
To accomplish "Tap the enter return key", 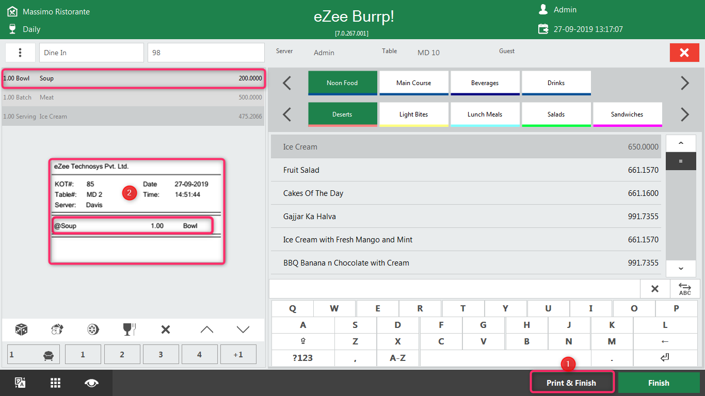I will (665, 357).
